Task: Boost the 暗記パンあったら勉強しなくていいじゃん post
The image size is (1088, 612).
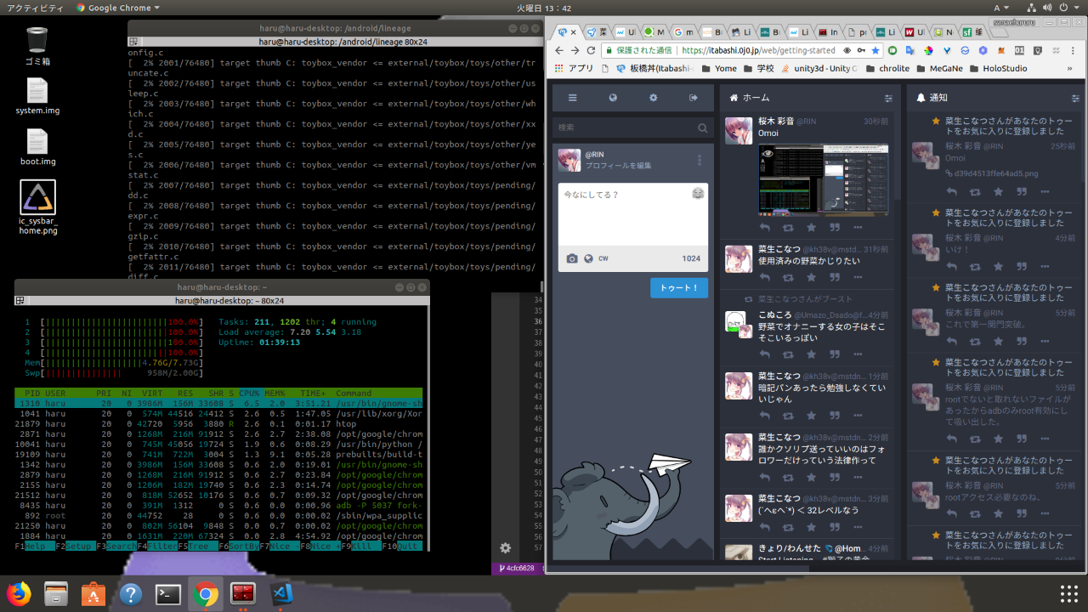Action: (788, 416)
